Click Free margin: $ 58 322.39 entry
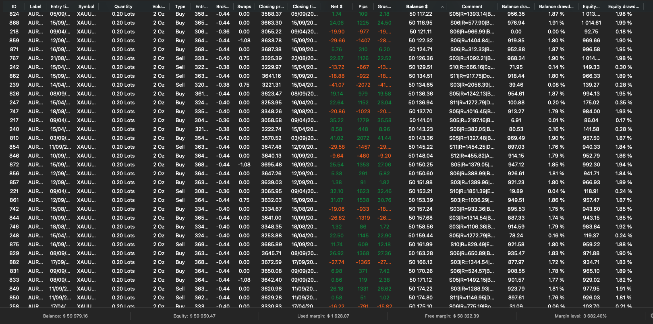The image size is (653, 324). point(452,316)
